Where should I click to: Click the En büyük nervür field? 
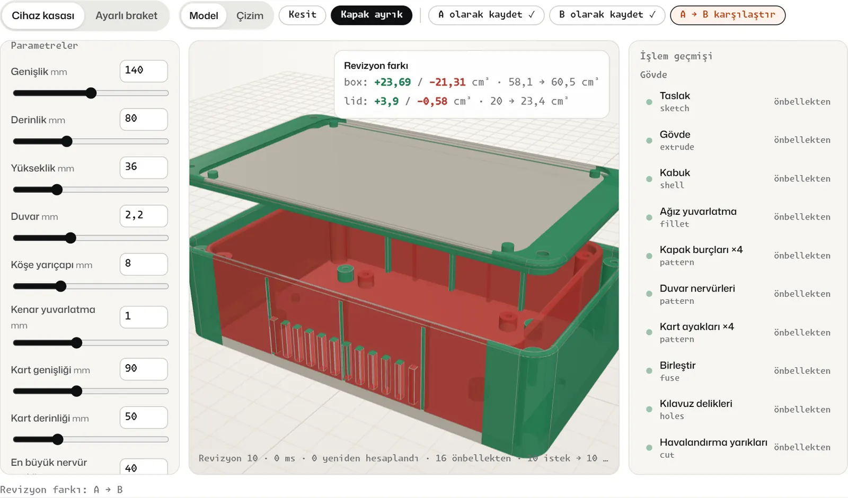pyautogui.click(x=144, y=466)
